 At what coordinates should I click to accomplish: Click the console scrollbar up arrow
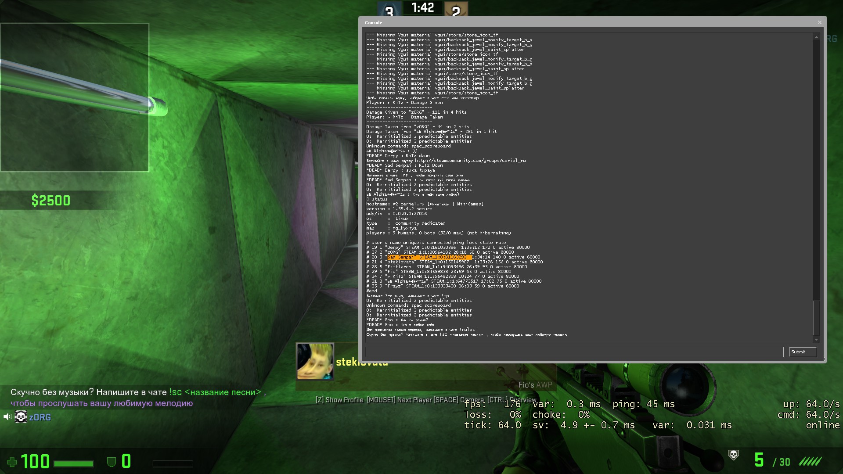pyautogui.click(x=816, y=37)
